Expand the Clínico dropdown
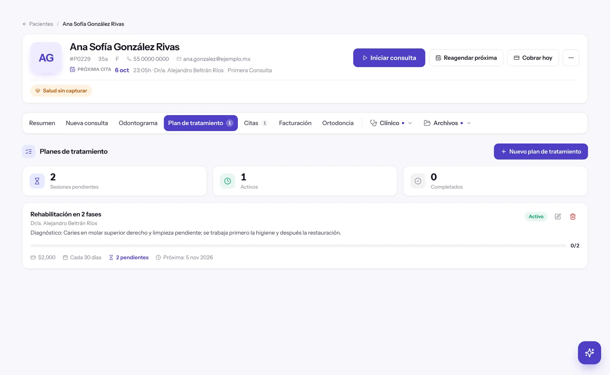This screenshot has width=610, height=375. click(x=391, y=123)
